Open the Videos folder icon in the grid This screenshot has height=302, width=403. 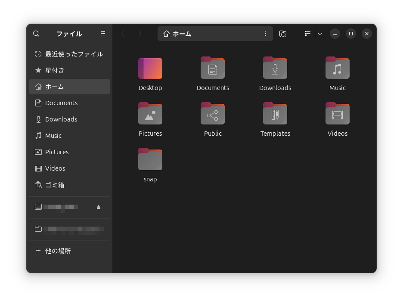pyautogui.click(x=338, y=114)
